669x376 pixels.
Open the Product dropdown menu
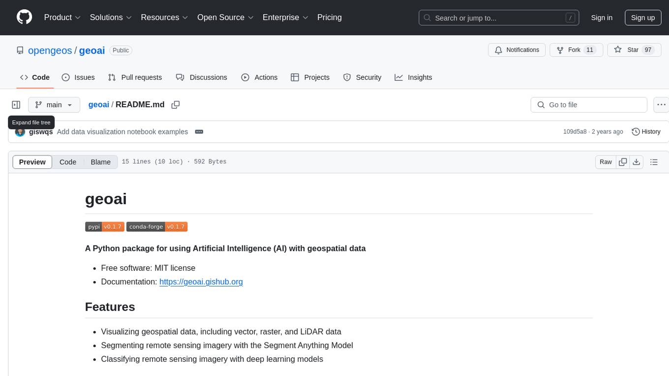pyautogui.click(x=62, y=17)
